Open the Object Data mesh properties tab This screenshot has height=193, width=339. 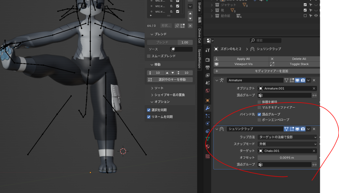pos(208,139)
